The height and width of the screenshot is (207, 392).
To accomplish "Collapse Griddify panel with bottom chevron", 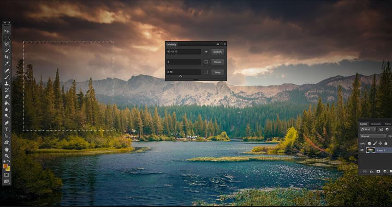I will pyautogui.click(x=180, y=76).
